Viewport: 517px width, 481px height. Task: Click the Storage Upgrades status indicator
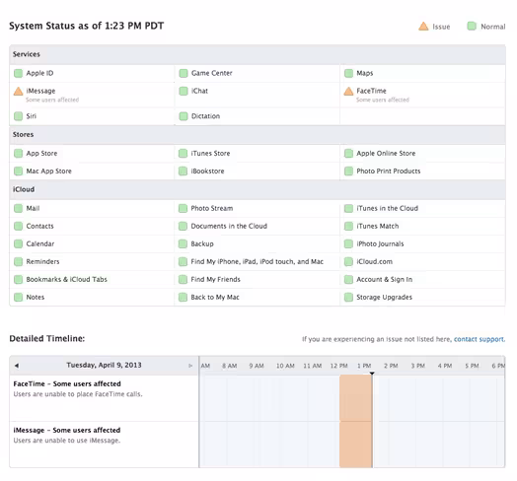pyautogui.click(x=348, y=297)
